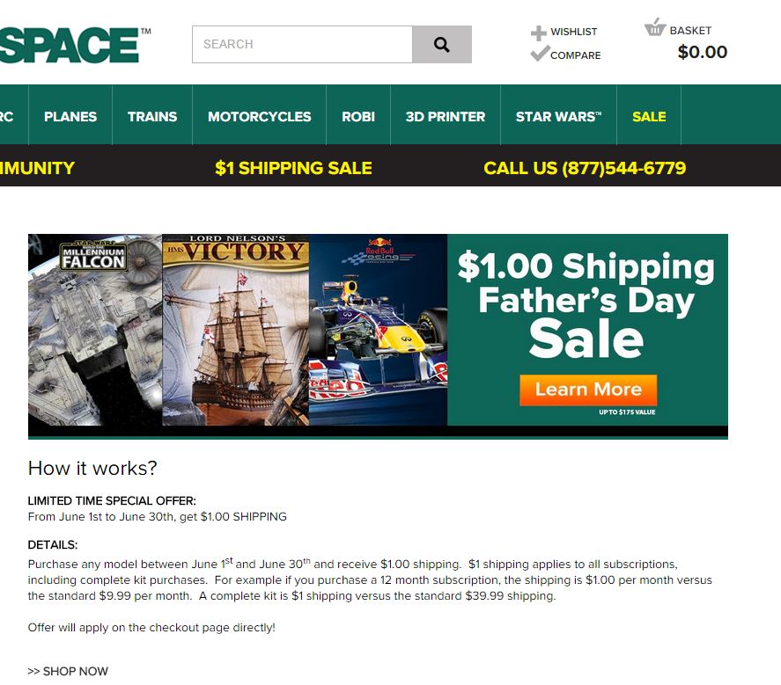
Task: Click the orange Learn More button
Action: pos(588,390)
